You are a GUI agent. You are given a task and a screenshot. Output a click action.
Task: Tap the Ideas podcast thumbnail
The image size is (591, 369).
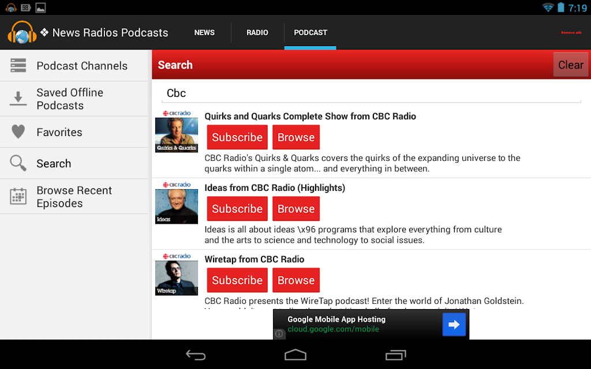coord(177,203)
